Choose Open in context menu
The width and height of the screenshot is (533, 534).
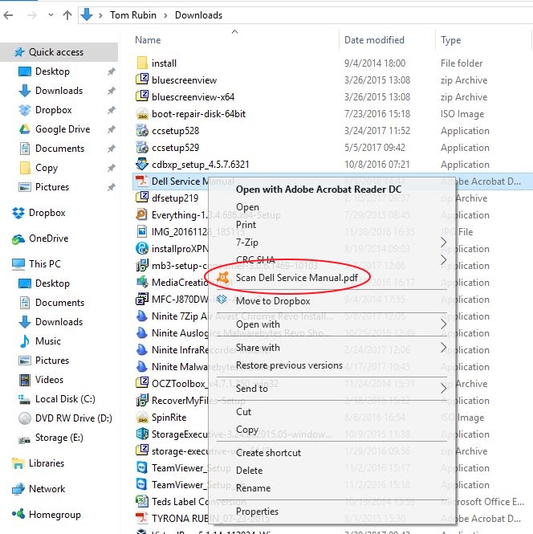pyautogui.click(x=247, y=207)
